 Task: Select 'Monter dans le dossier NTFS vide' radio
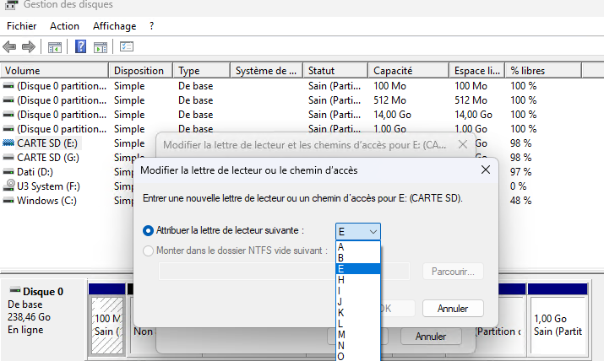(x=148, y=251)
